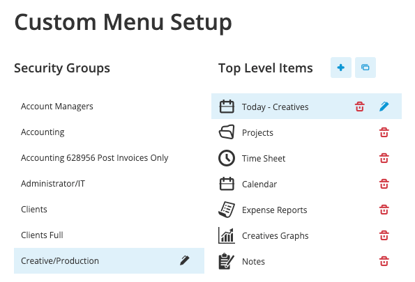The width and height of the screenshot is (415, 282).
Task: Edit the Today - Creatives item
Action: (x=384, y=107)
